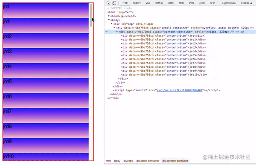Click the first list item labeled jrd
This screenshot has width=256, height=165.
click(x=46, y=10)
